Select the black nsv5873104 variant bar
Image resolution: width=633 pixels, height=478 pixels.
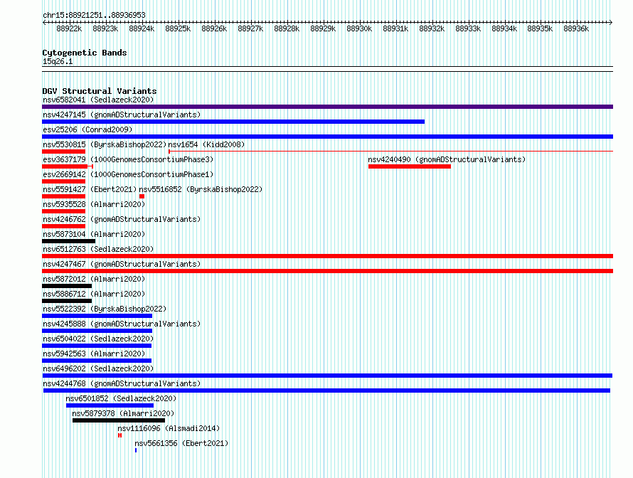(68, 241)
